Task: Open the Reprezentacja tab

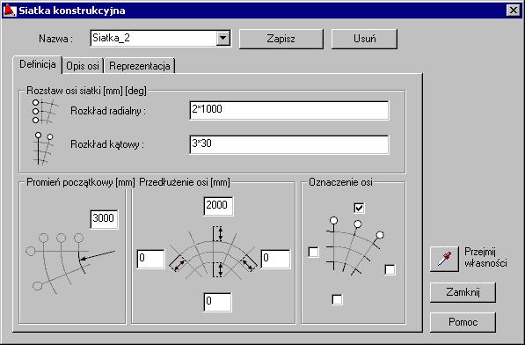Action: tap(140, 66)
